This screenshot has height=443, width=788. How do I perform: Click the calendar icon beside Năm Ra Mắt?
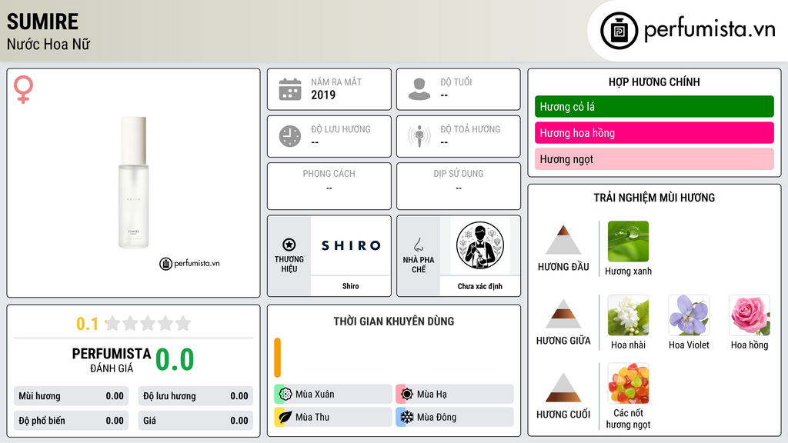[x=290, y=89]
